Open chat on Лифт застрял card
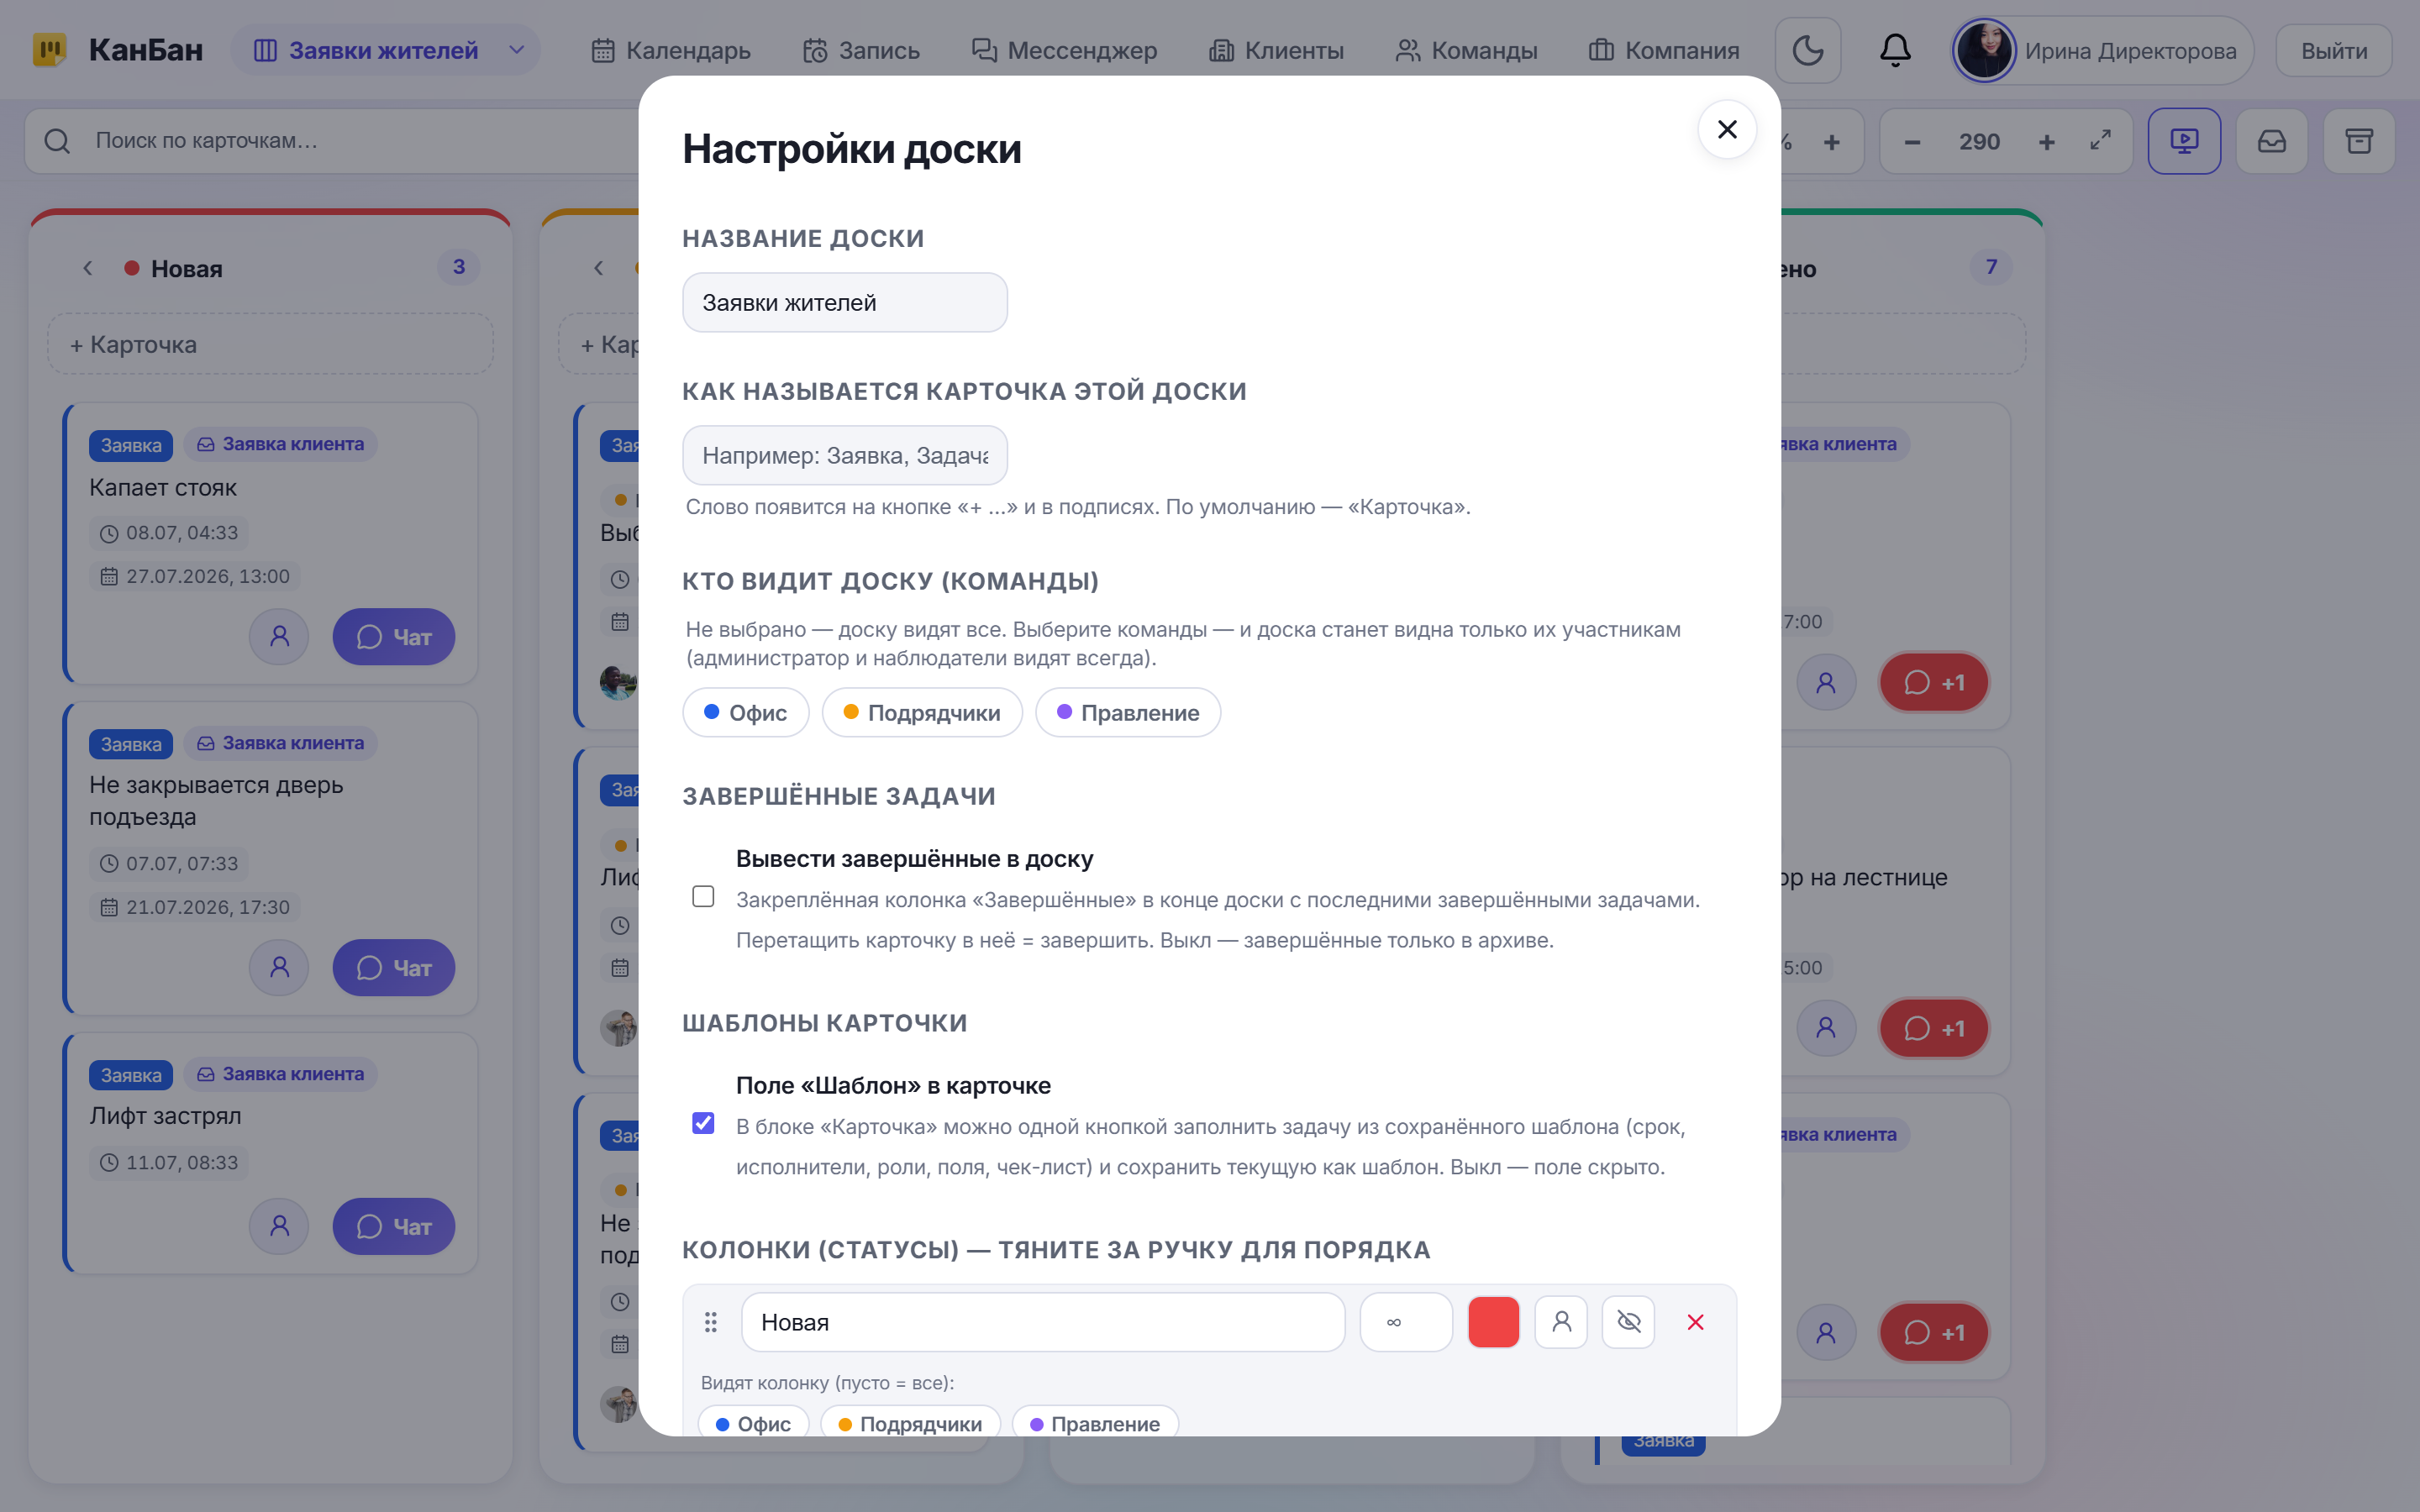This screenshot has height=1512, width=2420. (393, 1227)
